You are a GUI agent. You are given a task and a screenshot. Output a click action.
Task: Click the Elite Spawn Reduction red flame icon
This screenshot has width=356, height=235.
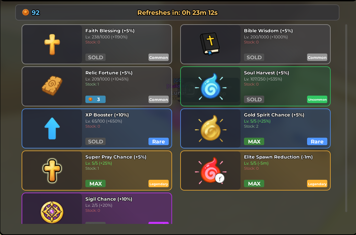210,170
